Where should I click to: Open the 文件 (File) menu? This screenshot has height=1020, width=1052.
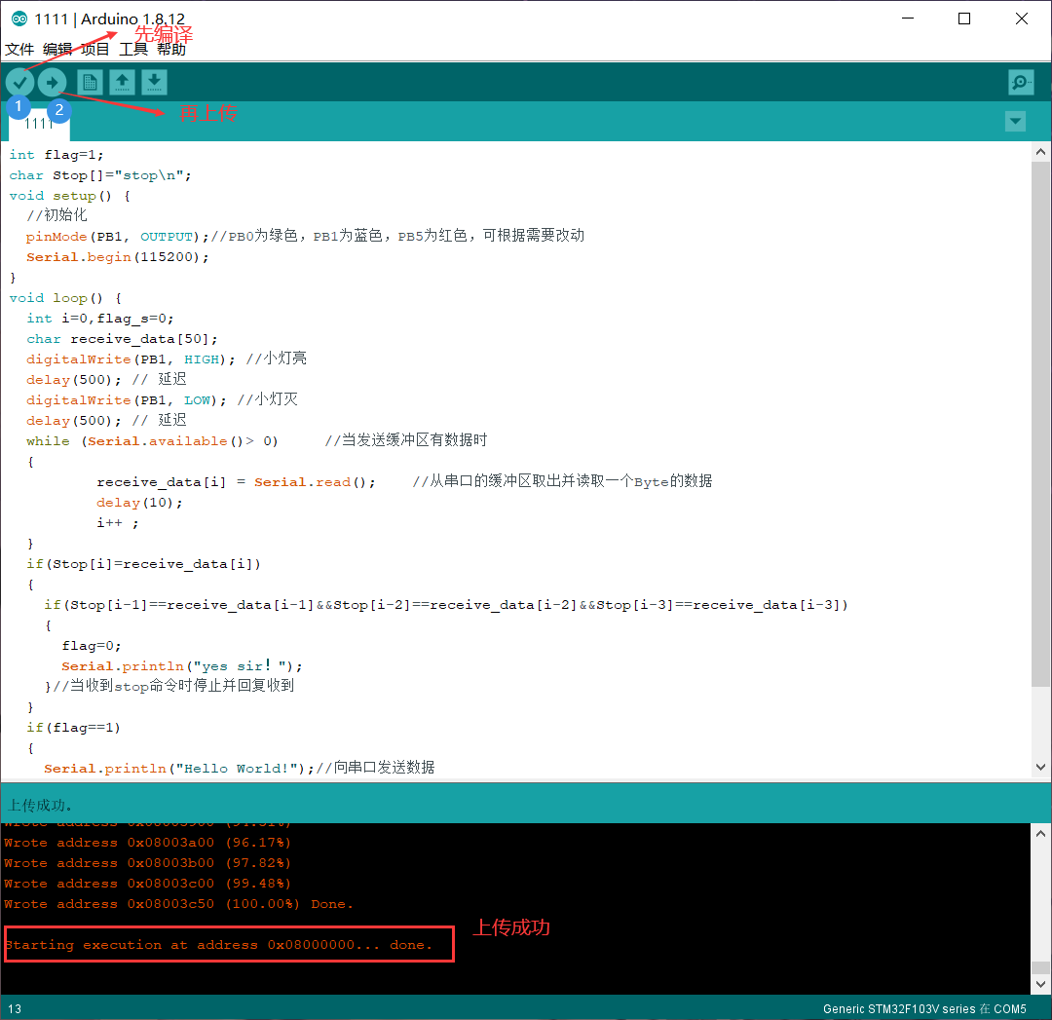click(x=20, y=49)
